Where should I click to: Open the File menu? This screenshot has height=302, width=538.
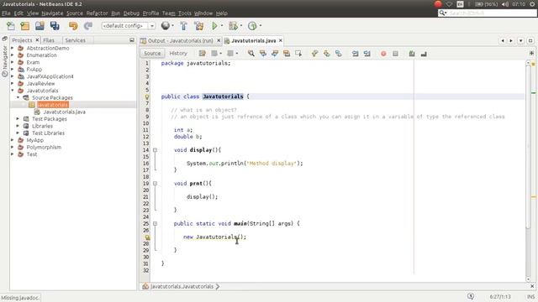[x=6, y=13]
